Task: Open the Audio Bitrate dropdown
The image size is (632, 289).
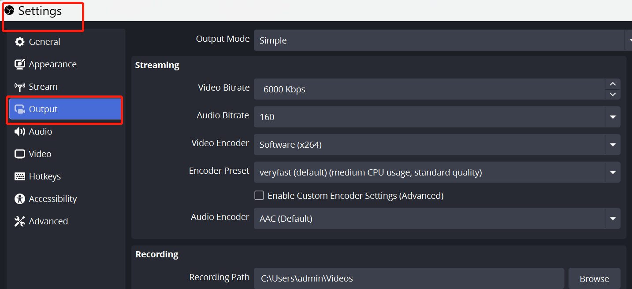Action: click(613, 117)
